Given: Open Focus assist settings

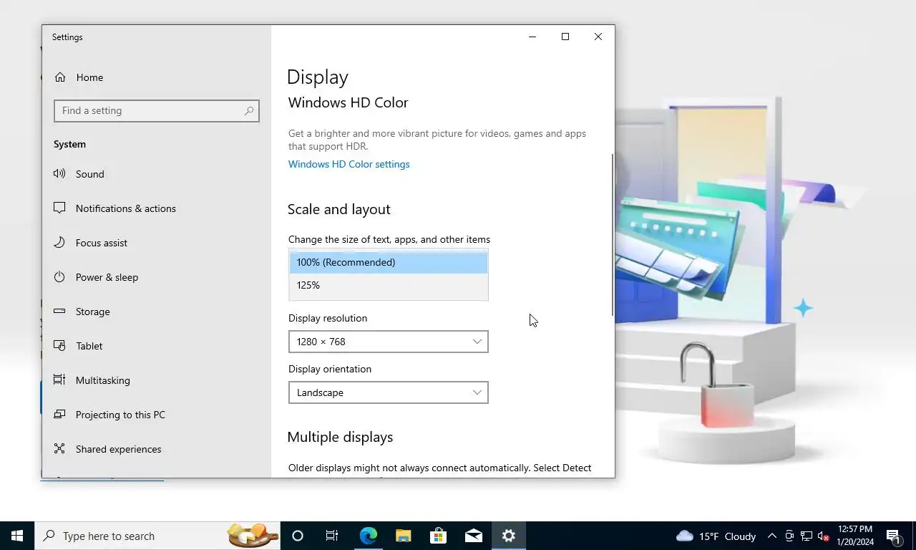Looking at the screenshot, I should coord(156,243).
